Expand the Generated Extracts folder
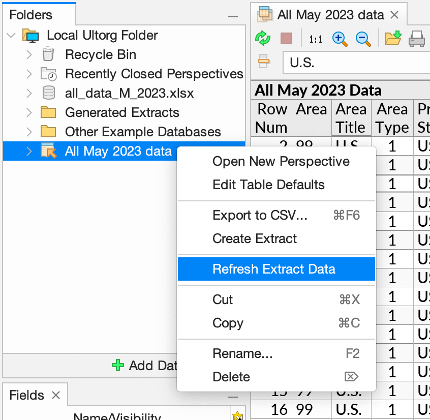430x420 pixels. click(x=29, y=112)
